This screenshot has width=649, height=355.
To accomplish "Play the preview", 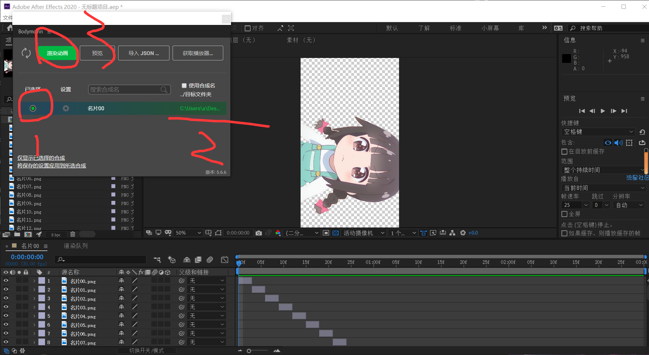I will (603, 111).
